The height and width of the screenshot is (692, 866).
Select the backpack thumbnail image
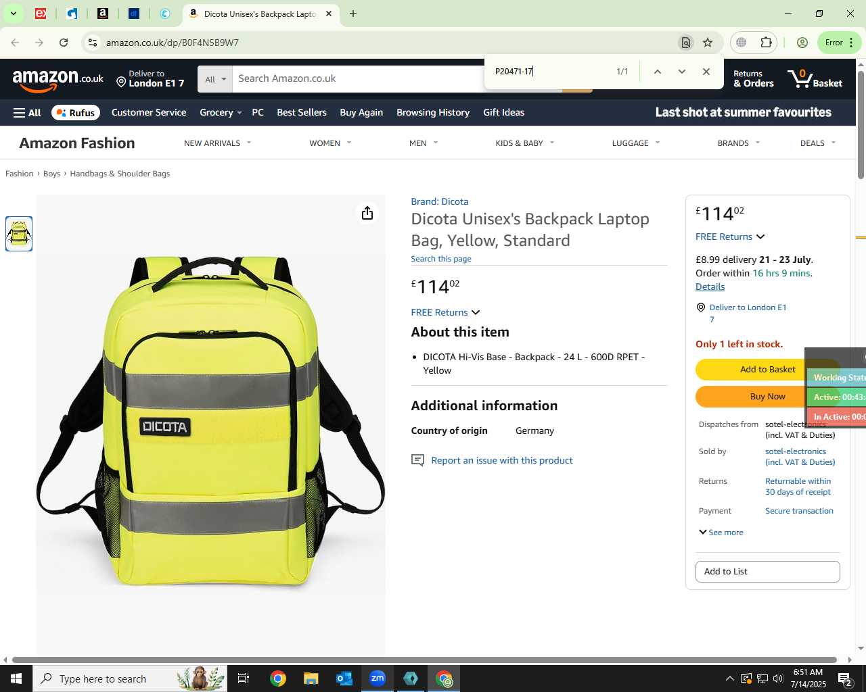point(19,234)
